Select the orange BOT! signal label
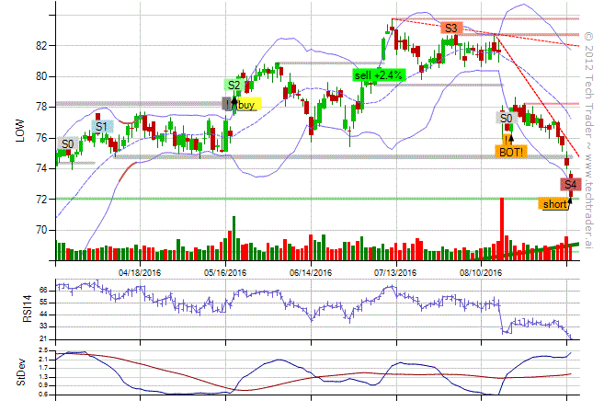 tap(510, 153)
